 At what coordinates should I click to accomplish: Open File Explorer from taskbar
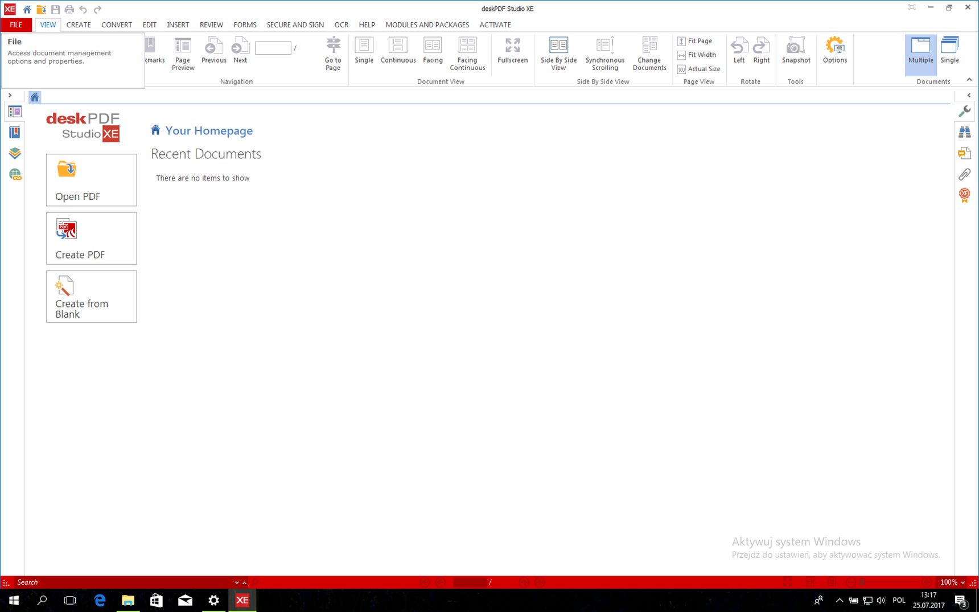(127, 600)
